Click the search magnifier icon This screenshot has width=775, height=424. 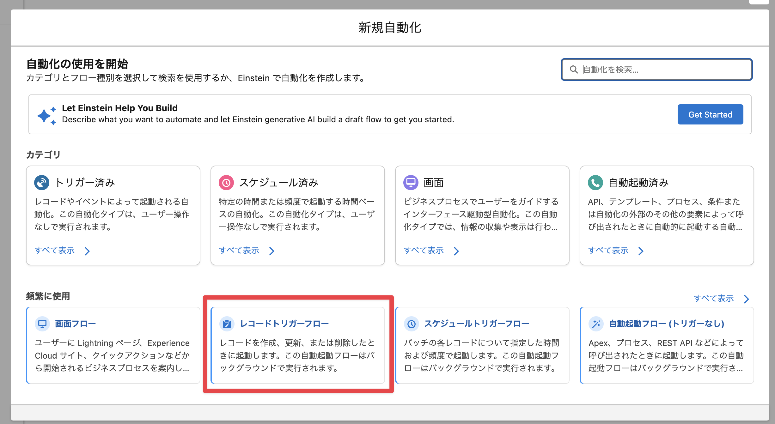[x=574, y=70]
